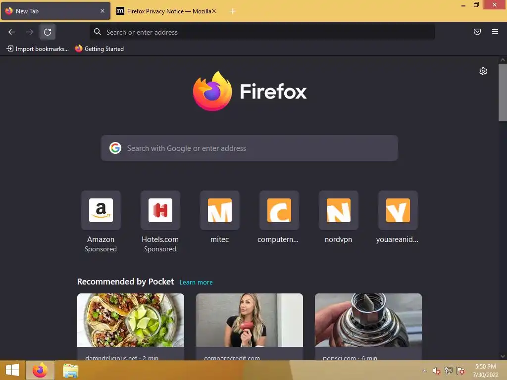Show hidden system tray icons

424,371
